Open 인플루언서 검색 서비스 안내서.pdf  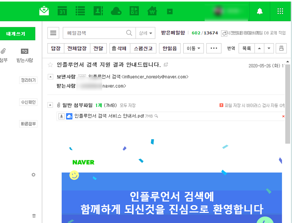pyautogui.click(x=109, y=116)
